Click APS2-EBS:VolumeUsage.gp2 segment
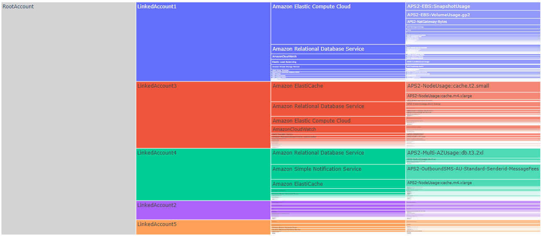The width and height of the screenshot is (543, 236). (x=473, y=15)
